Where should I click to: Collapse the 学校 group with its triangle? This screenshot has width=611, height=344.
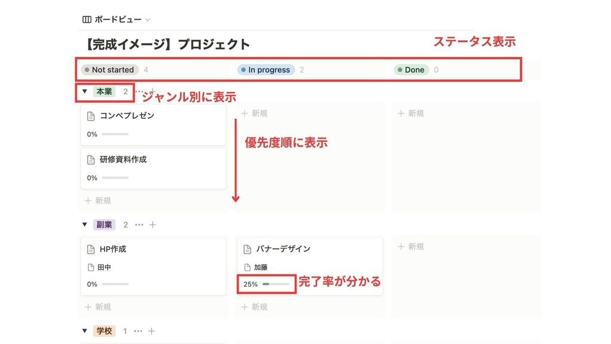84,330
